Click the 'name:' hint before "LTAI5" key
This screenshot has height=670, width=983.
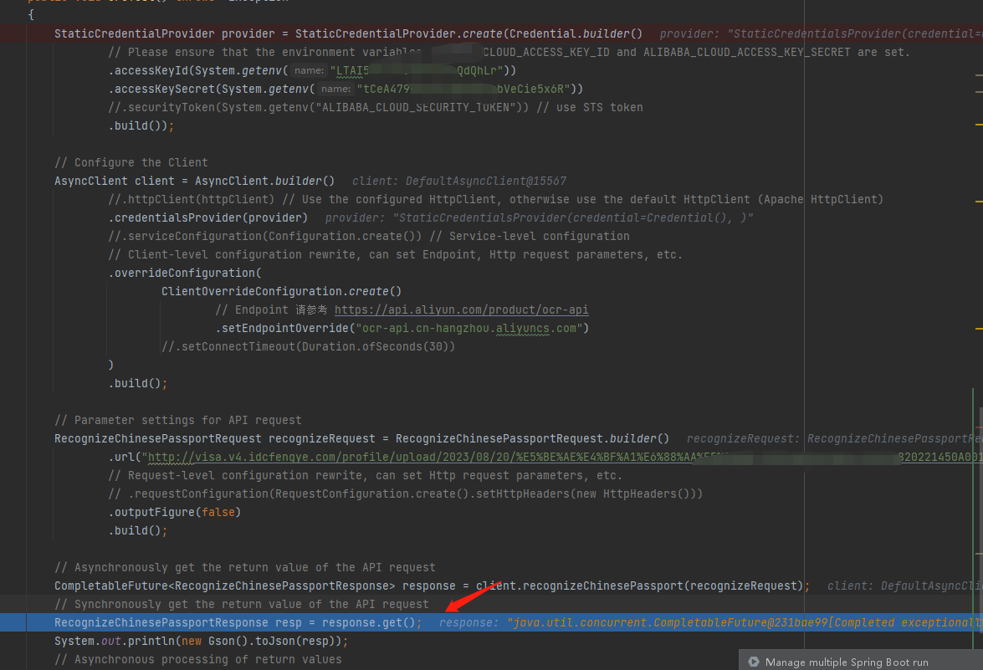(309, 71)
